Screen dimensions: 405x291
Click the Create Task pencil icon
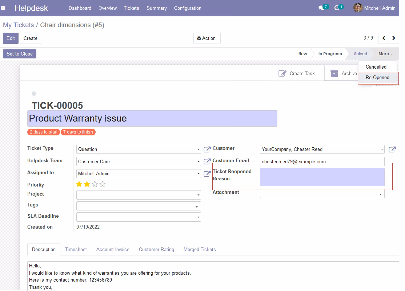point(282,73)
